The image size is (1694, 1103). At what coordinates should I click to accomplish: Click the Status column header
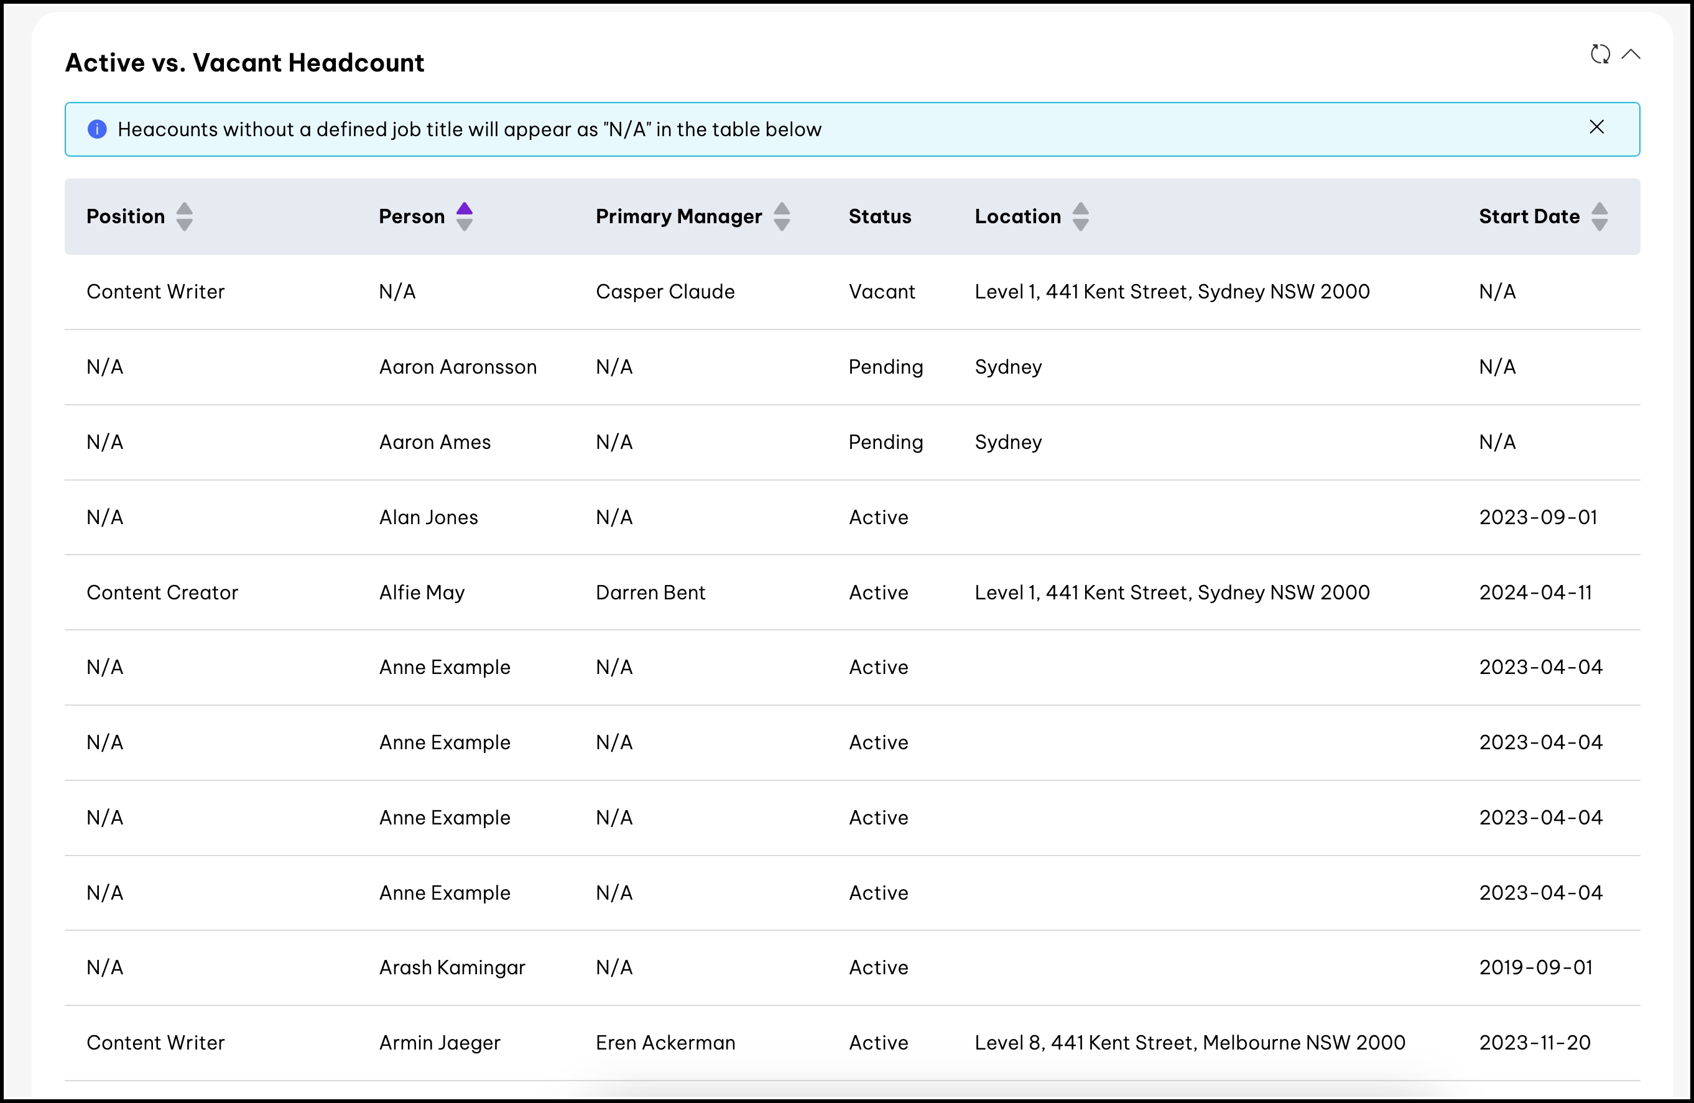coord(879,216)
